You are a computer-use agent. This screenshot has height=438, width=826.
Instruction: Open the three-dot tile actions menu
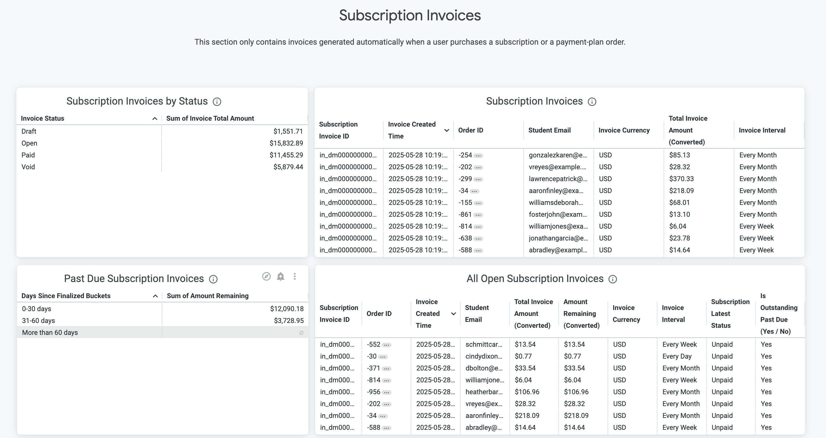tap(295, 276)
